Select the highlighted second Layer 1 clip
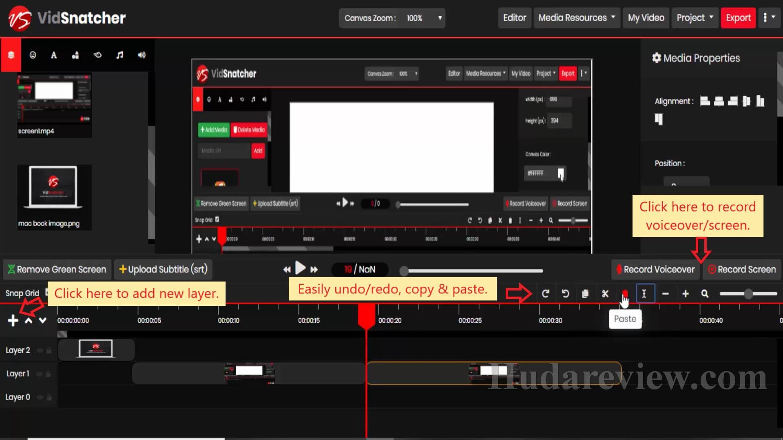 (x=494, y=373)
